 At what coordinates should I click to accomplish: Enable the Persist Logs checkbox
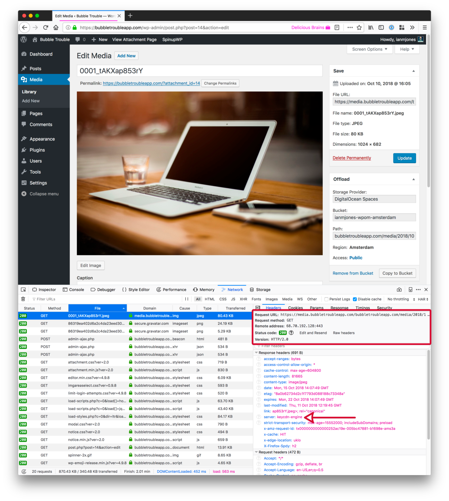[x=326, y=299]
